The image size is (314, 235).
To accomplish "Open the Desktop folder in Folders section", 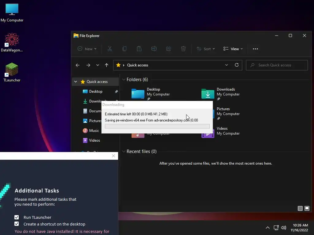I will (151, 94).
